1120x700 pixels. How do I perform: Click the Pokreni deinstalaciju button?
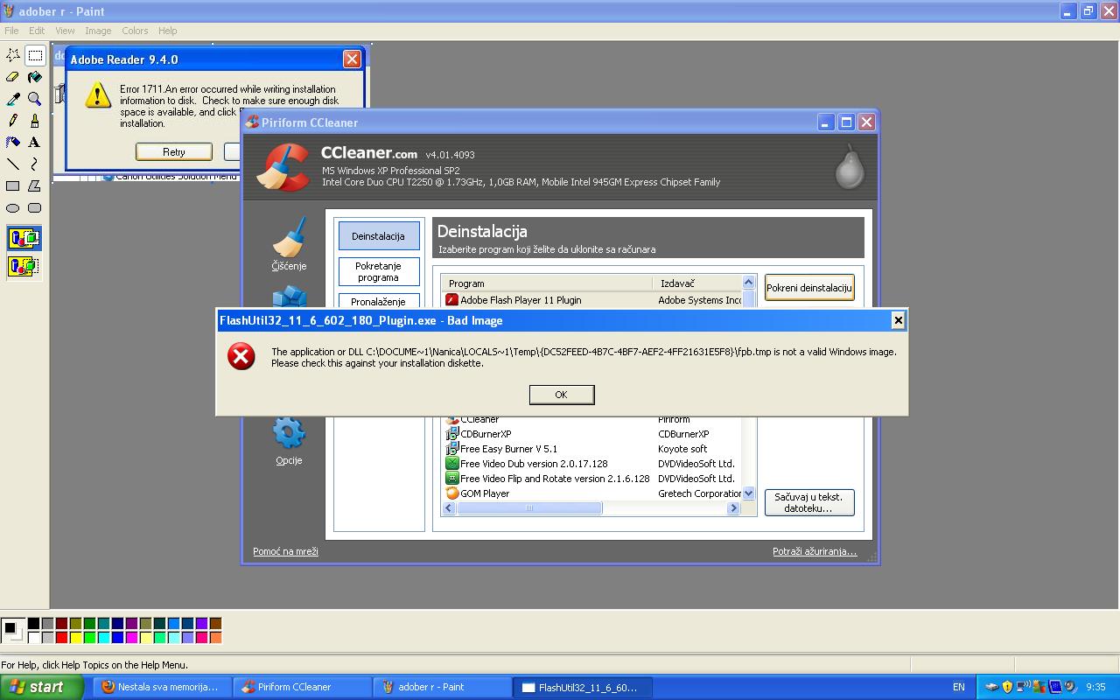[809, 288]
